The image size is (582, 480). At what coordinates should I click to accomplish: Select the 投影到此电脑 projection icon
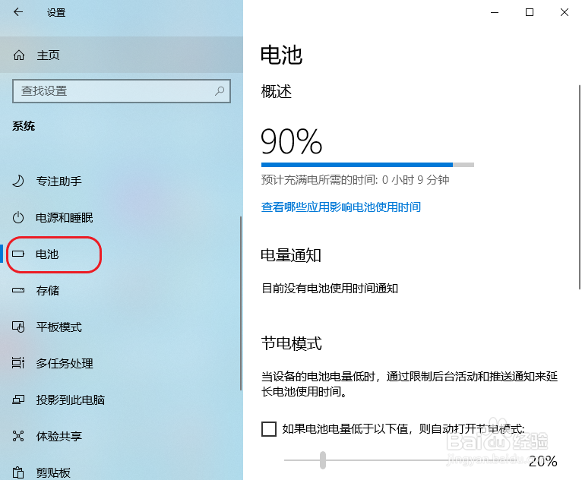pyautogui.click(x=18, y=399)
